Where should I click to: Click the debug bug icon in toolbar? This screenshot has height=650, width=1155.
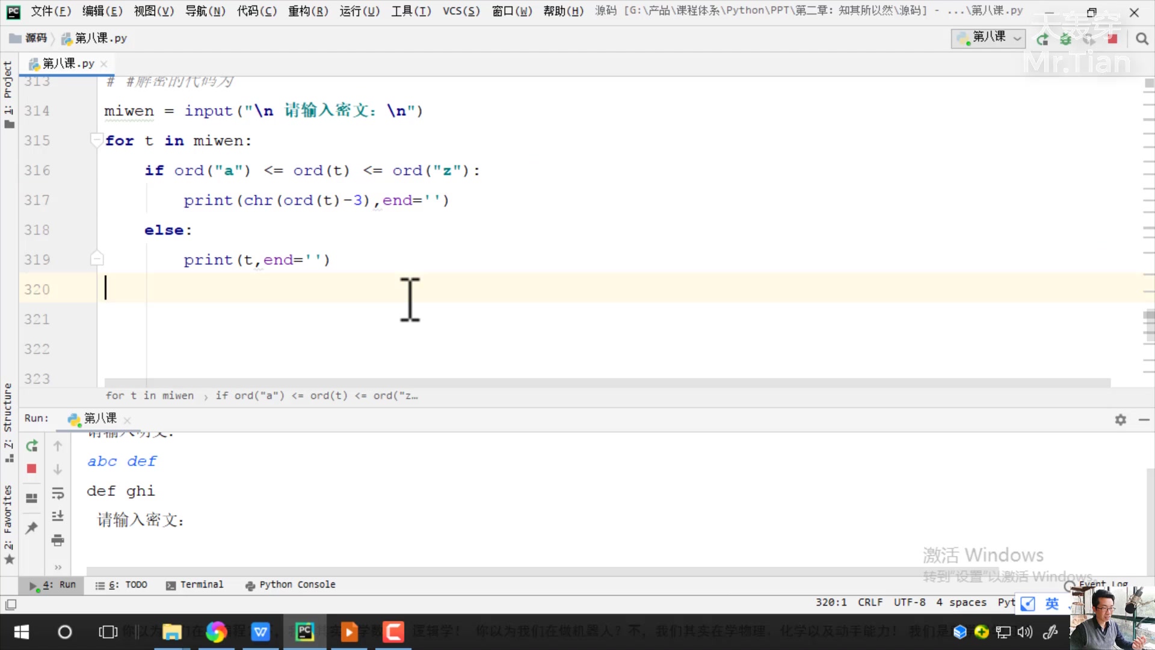(1065, 39)
